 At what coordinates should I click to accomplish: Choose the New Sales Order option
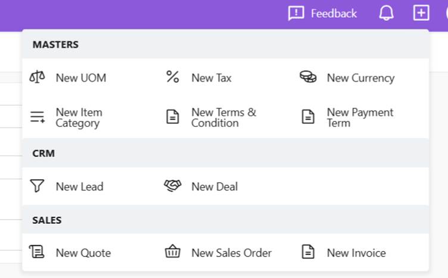(x=231, y=253)
